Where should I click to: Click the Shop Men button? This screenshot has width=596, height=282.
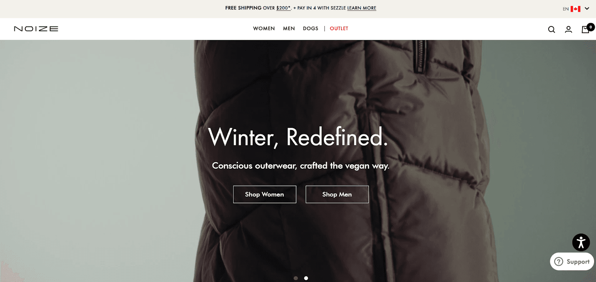coord(337,194)
